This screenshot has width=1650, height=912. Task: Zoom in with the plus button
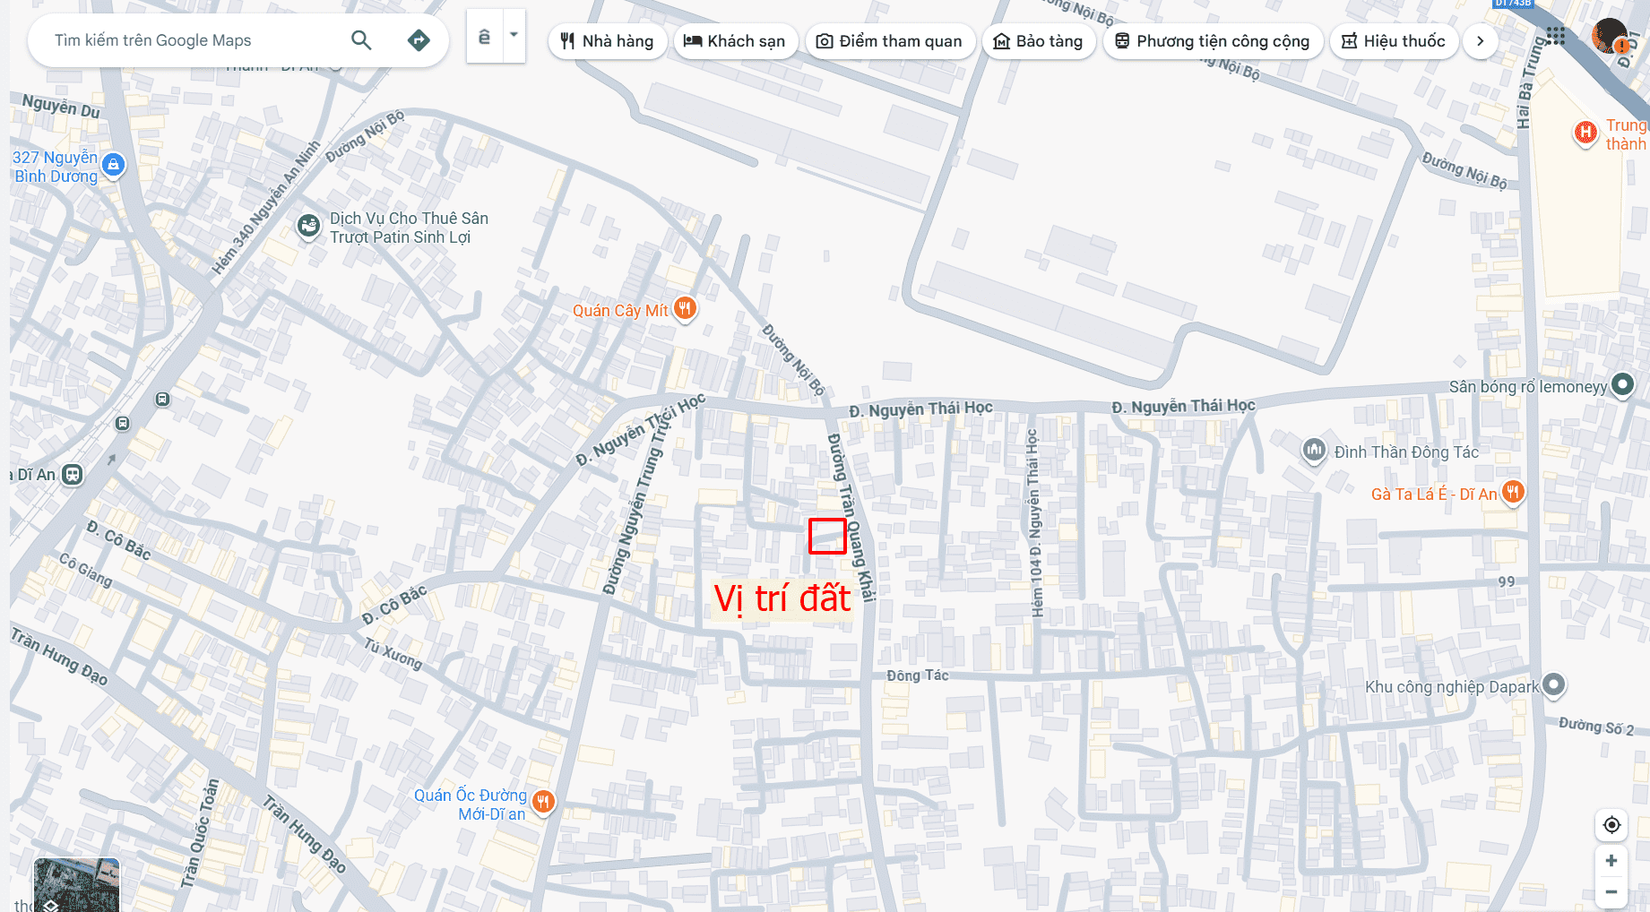point(1611,861)
